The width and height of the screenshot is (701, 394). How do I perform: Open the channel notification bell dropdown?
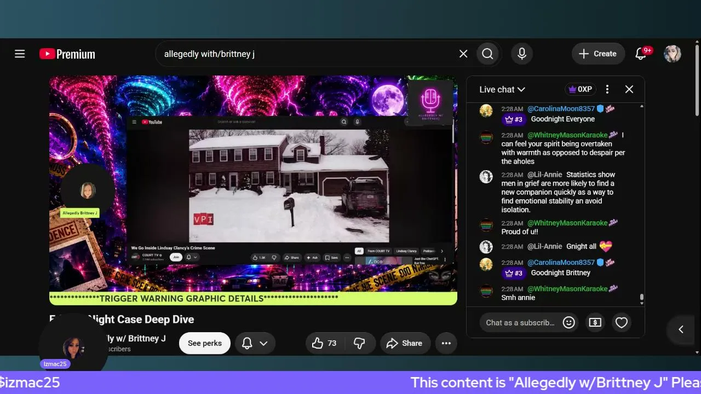pyautogui.click(x=255, y=343)
